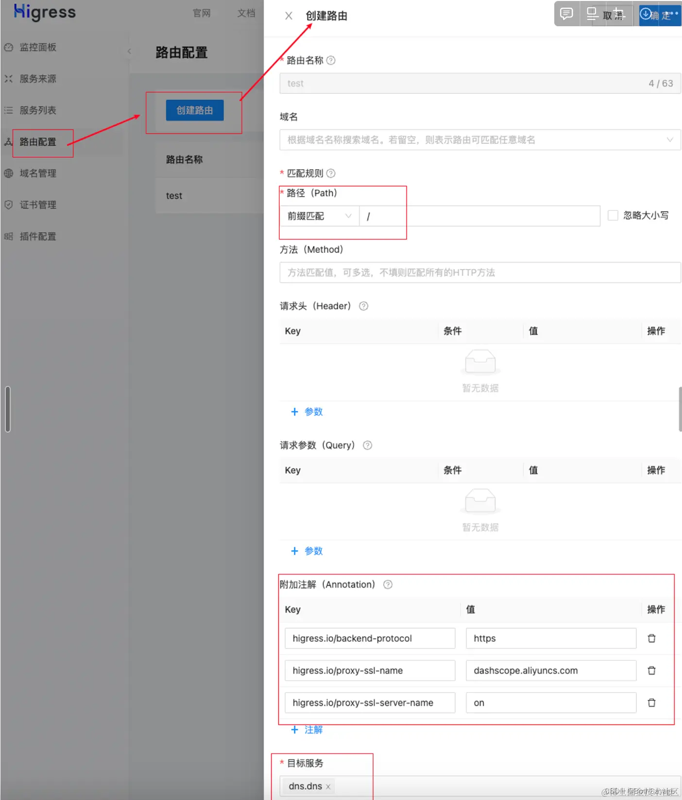Add a parameter under 请求参数 (Query)
Screen dimensions: 682x800
pyautogui.click(x=307, y=551)
